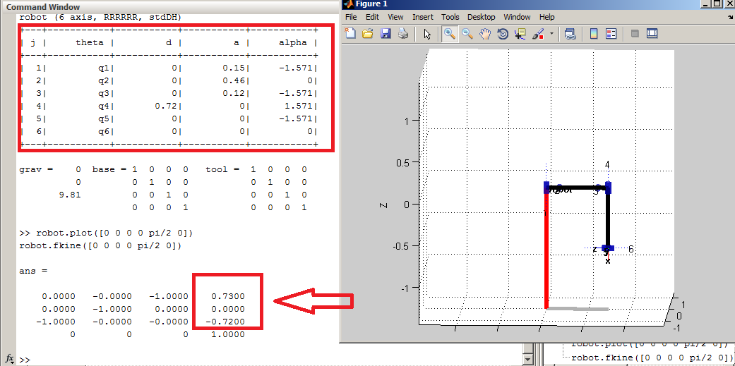735x366 pixels.
Task: Toggle the Zoom Out tool
Action: click(467, 33)
